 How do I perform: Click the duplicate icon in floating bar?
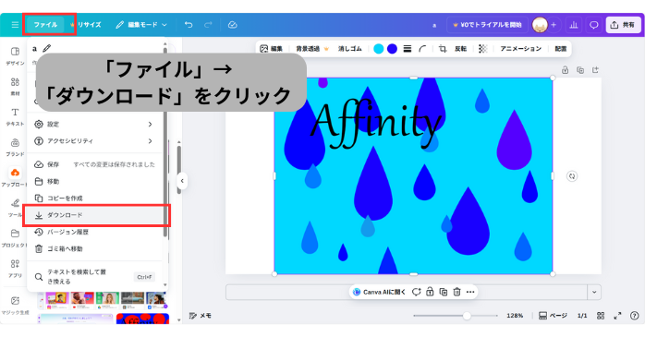point(444,292)
